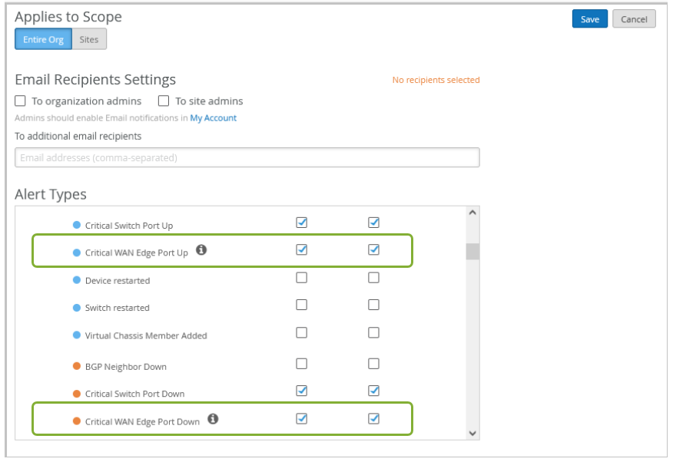Click the additional email recipients field
Screen dimensions: 673x462
(247, 157)
